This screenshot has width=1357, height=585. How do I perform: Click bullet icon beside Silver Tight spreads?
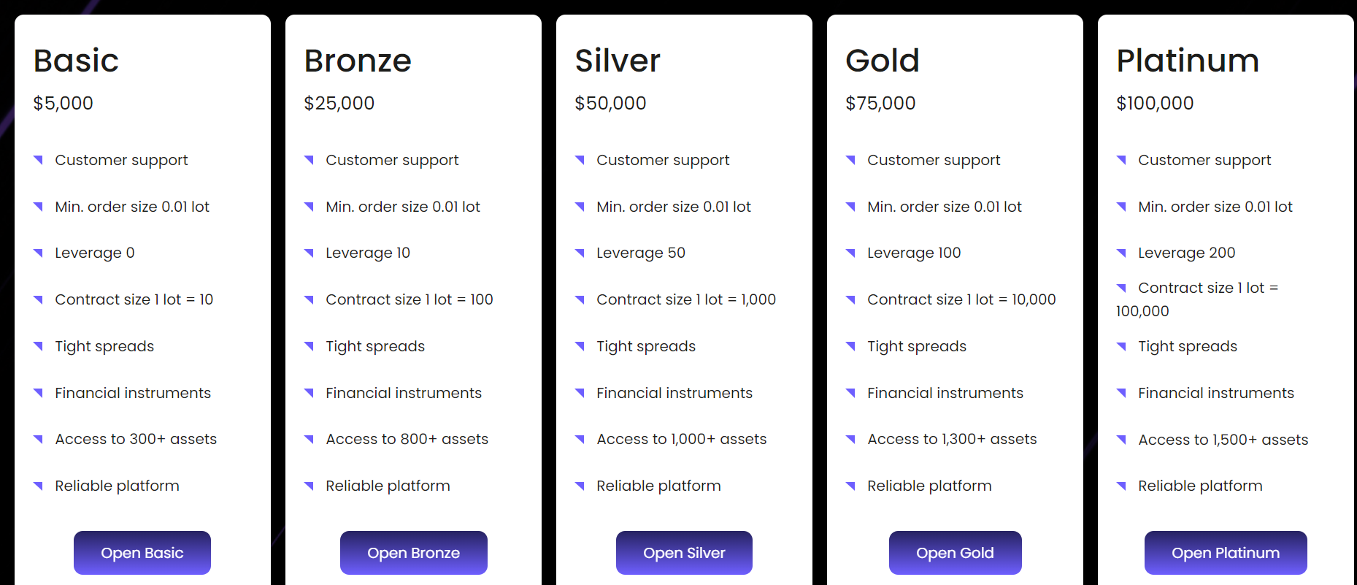580,346
